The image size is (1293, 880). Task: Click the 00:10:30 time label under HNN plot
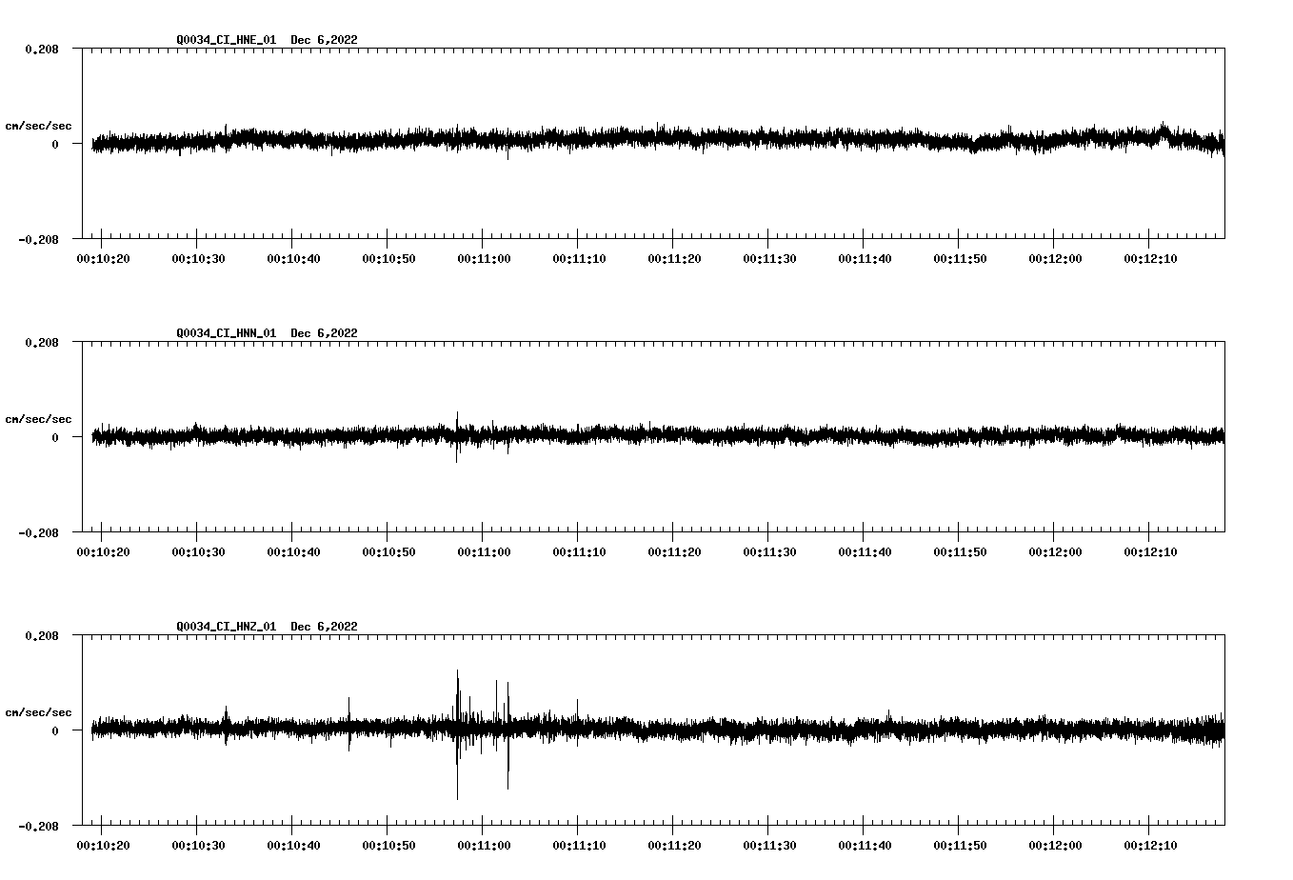tap(198, 552)
